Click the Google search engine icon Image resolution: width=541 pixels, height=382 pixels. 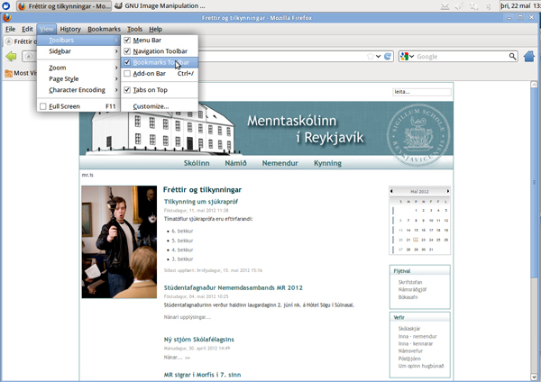(405, 56)
